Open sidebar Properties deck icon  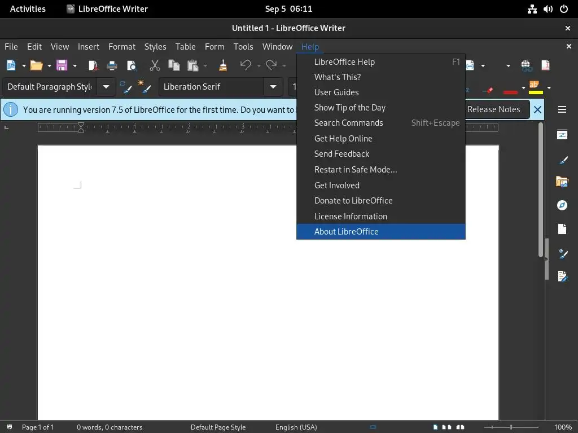[562, 135]
